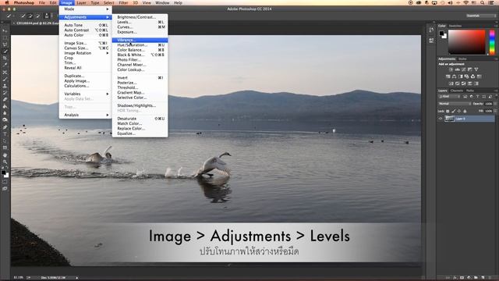Choose Levels... from Adjustments submenu
Screen dimensions: 499x281
pyautogui.click(x=140, y=23)
